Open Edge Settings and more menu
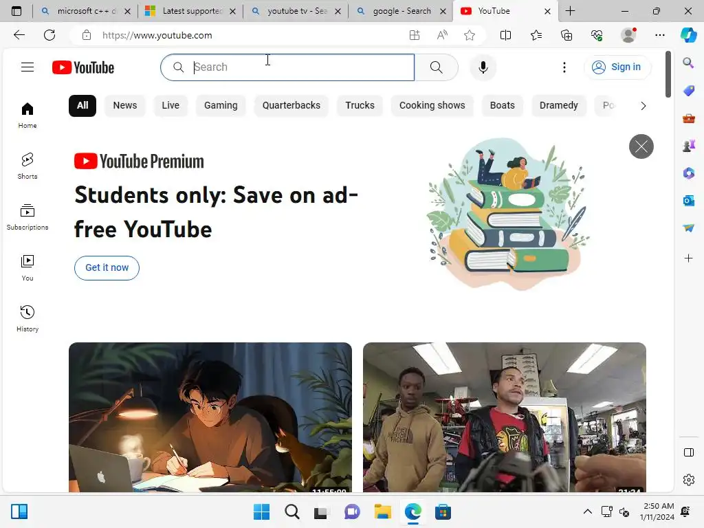 pyautogui.click(x=659, y=35)
